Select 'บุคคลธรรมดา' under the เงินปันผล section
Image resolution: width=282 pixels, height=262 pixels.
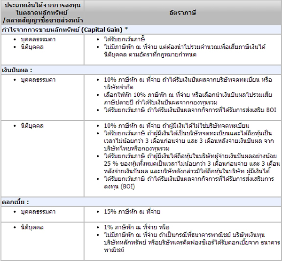click(x=38, y=80)
